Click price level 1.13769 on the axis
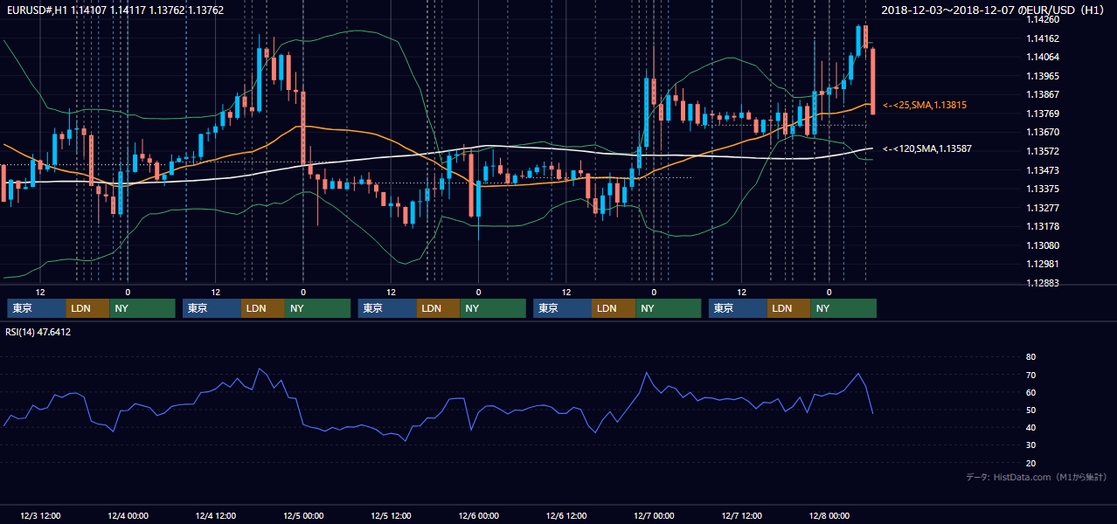Image resolution: width=1117 pixels, height=524 pixels. (x=1043, y=114)
